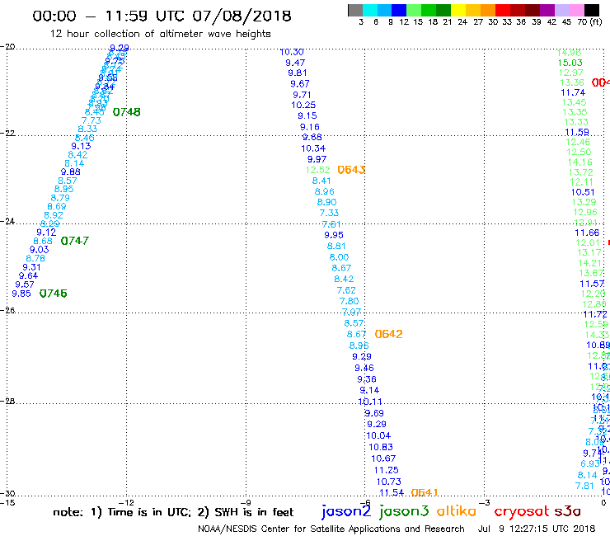
Task: Select the dark blue 12 ft swatch
Action: (x=399, y=10)
